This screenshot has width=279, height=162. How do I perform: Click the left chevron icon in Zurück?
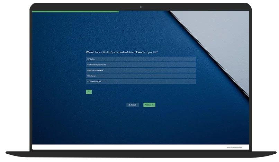129,105
